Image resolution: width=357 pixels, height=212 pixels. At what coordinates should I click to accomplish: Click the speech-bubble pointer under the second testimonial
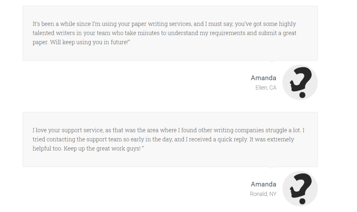[272, 167]
